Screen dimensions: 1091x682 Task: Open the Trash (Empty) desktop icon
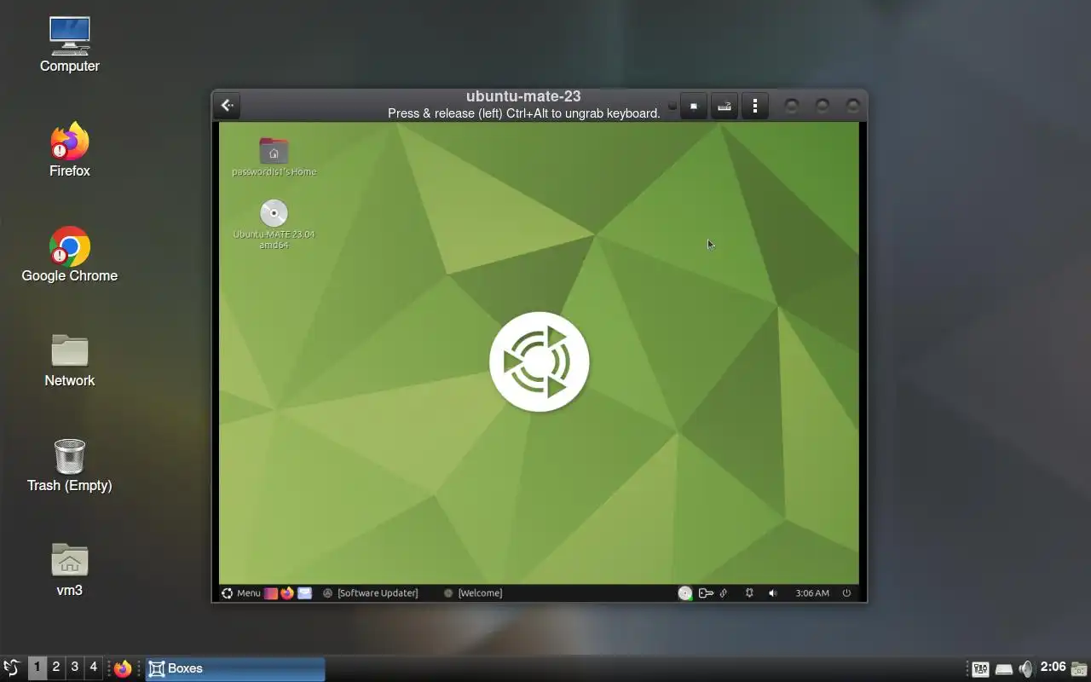tap(70, 465)
